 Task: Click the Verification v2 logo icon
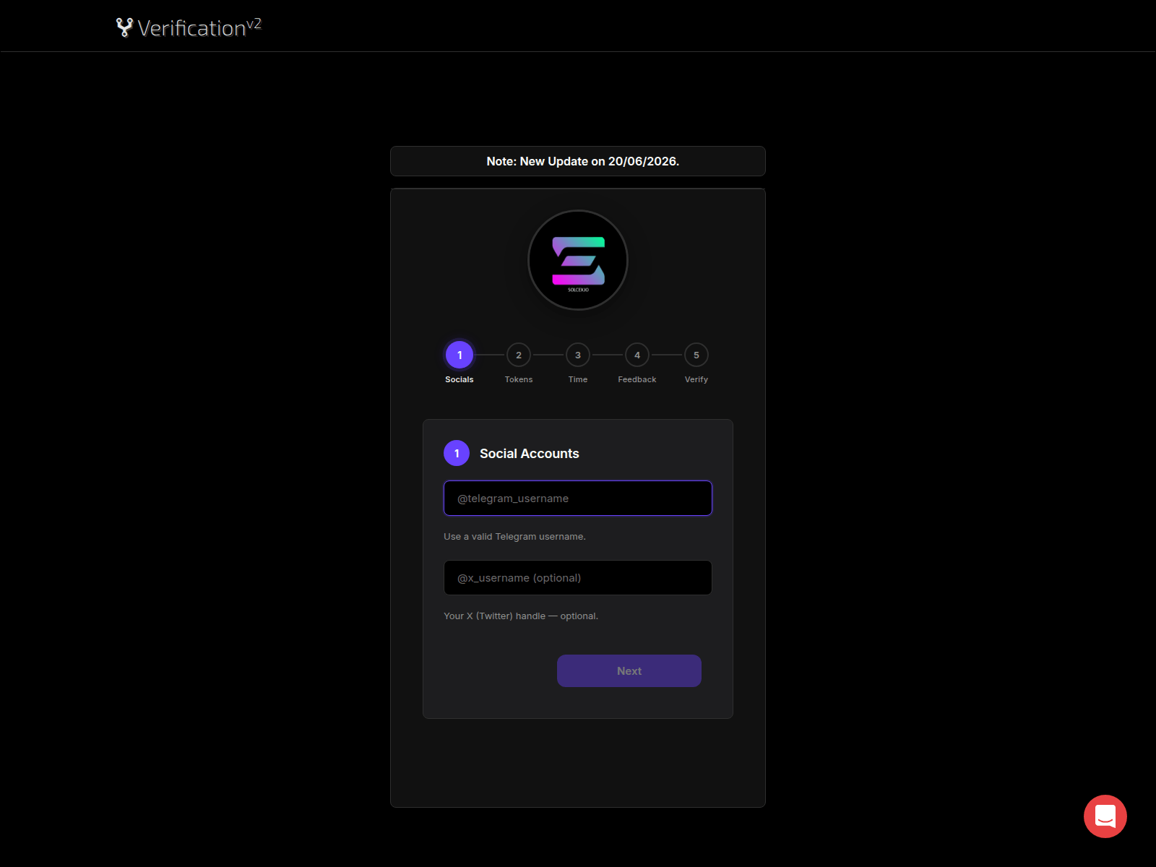(x=124, y=27)
